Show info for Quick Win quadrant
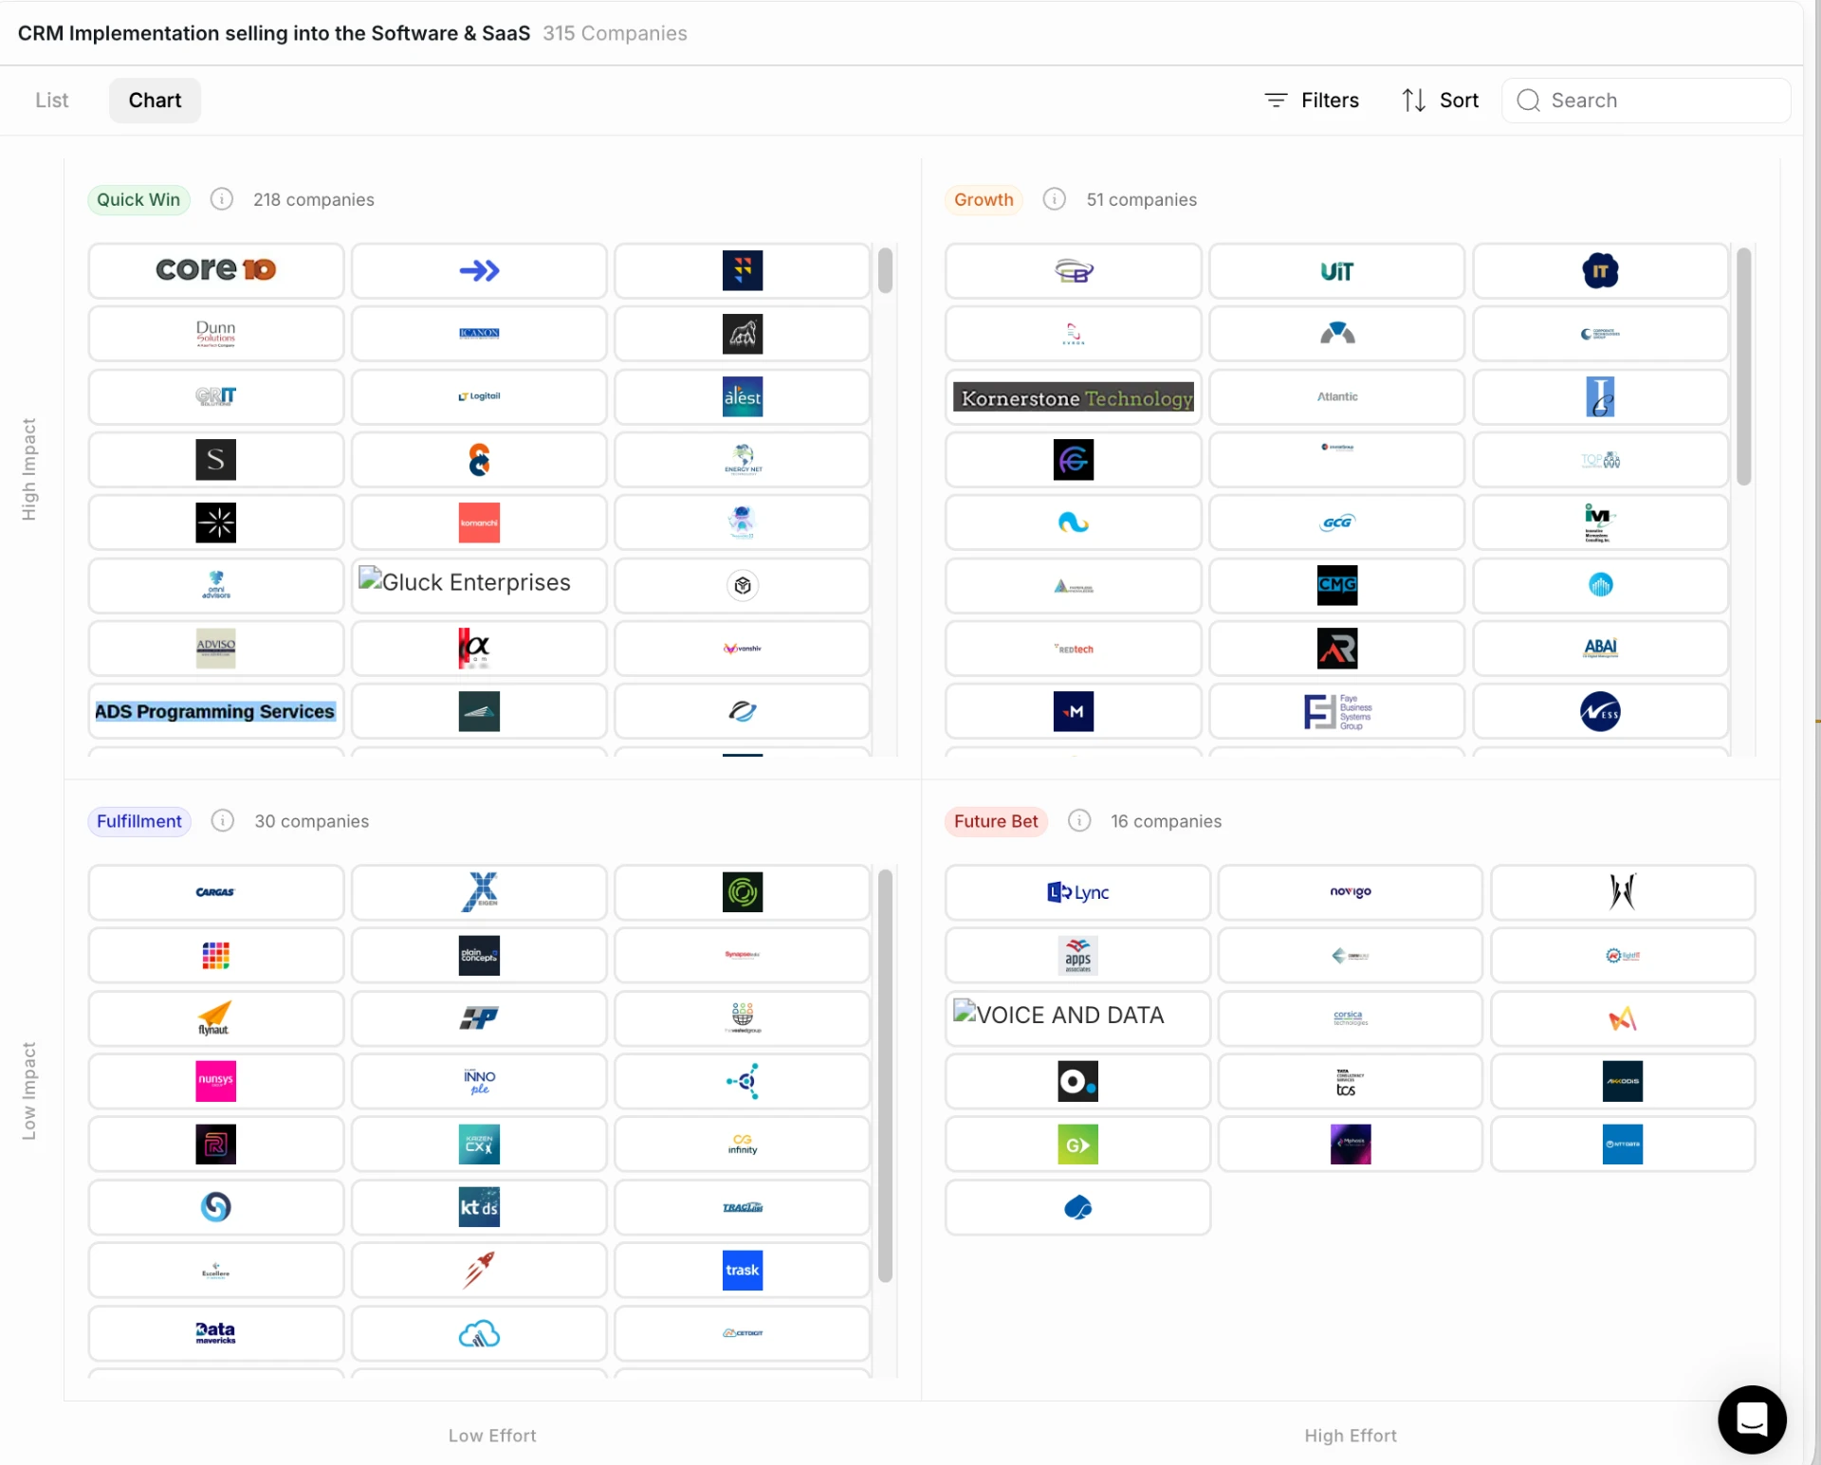This screenshot has height=1465, width=1821. coord(222,199)
